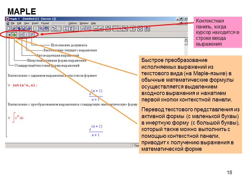Click the outdent section icon
247x185 pixels.
[83, 28]
